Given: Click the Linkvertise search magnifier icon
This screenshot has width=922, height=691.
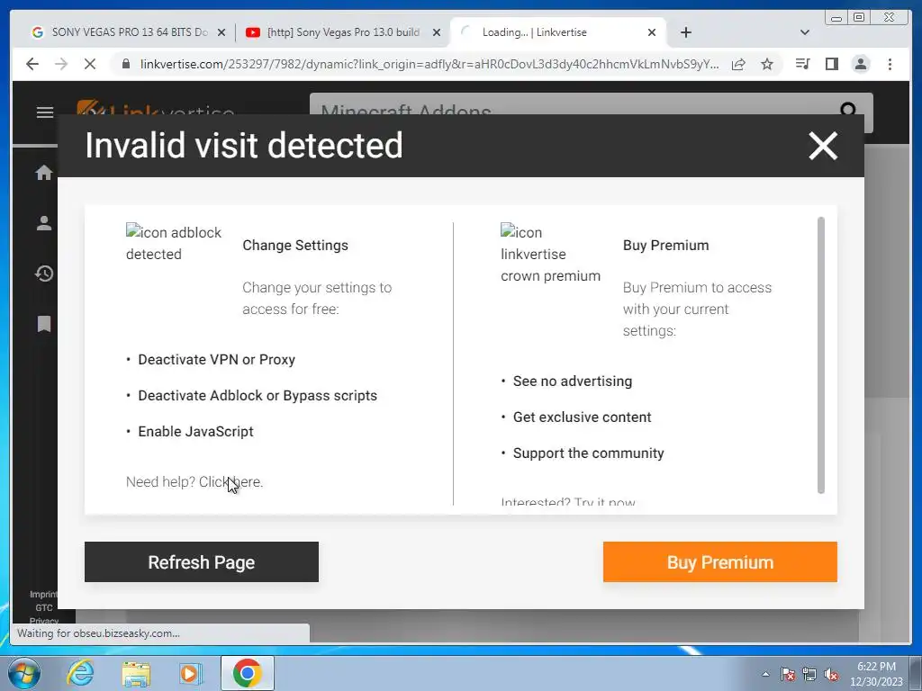Looking at the screenshot, I should (x=848, y=109).
